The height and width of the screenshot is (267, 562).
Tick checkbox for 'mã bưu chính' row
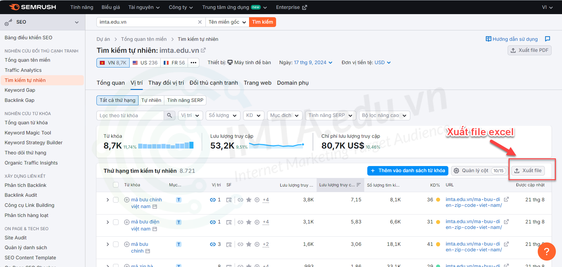pyautogui.click(x=116, y=244)
